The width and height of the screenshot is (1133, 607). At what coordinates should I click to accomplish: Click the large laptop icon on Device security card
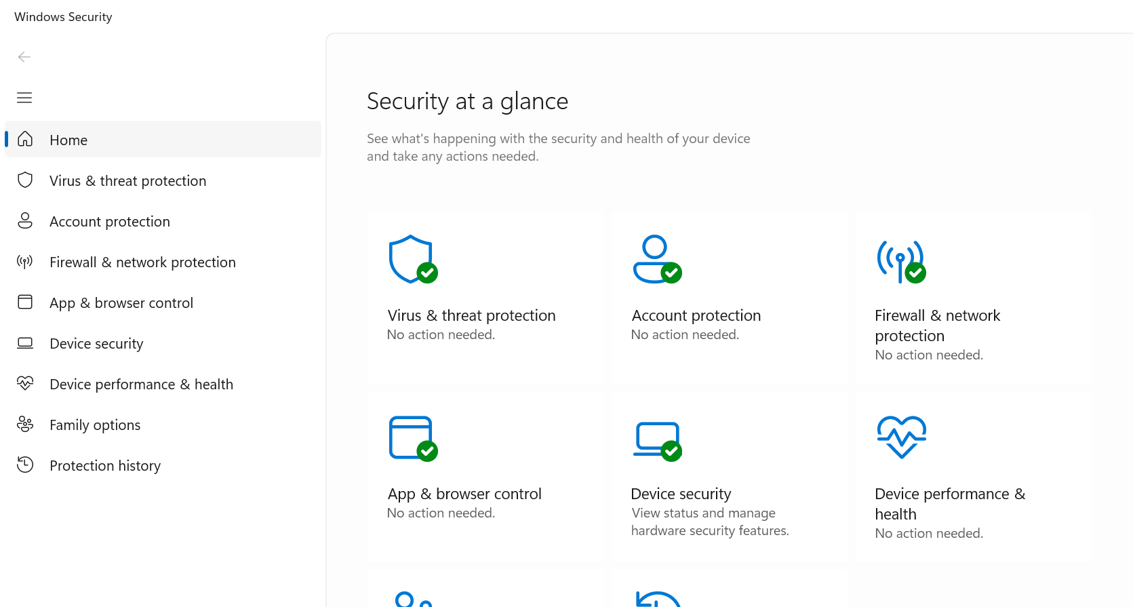(x=657, y=442)
